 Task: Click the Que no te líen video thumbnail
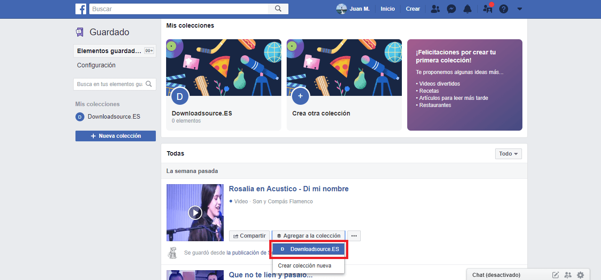[x=195, y=275]
